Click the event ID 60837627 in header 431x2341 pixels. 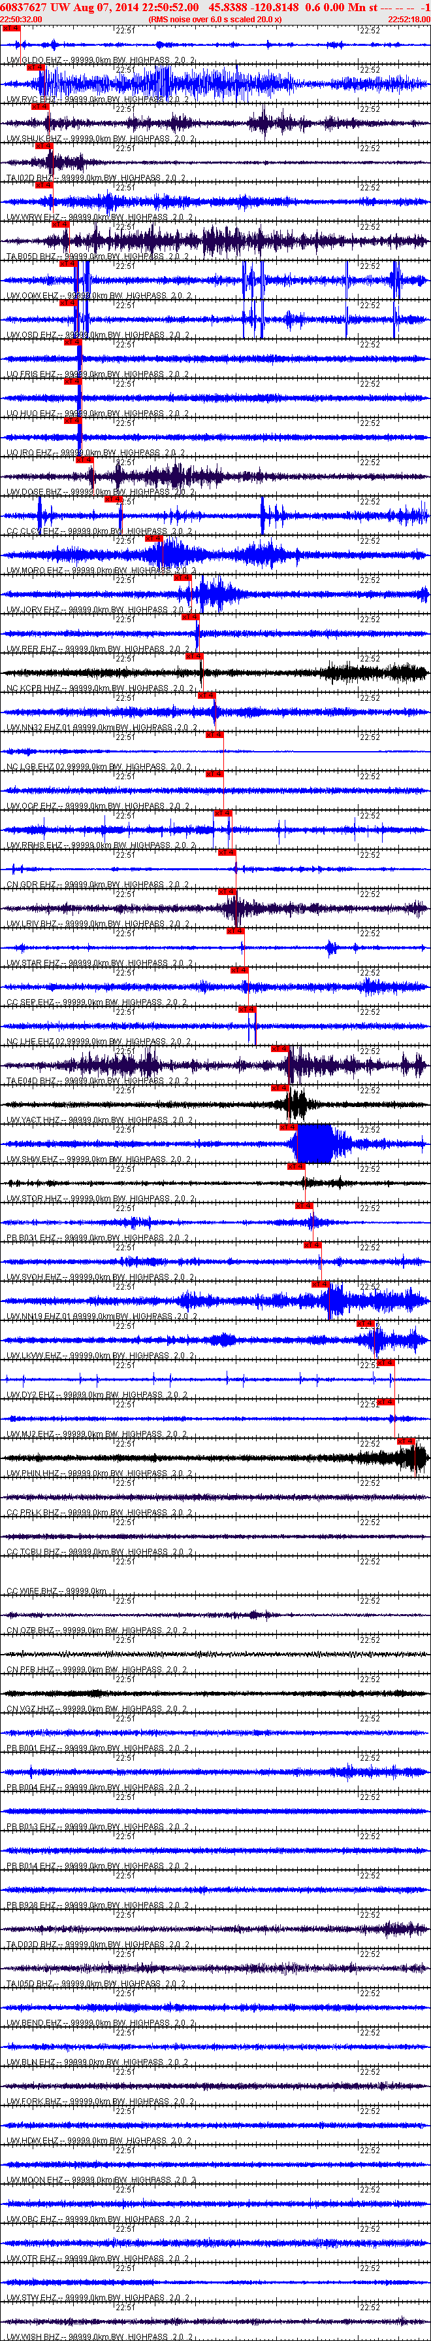[24, 7]
